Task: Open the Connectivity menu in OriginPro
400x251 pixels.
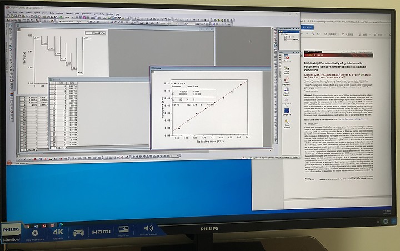Action: (99, 14)
